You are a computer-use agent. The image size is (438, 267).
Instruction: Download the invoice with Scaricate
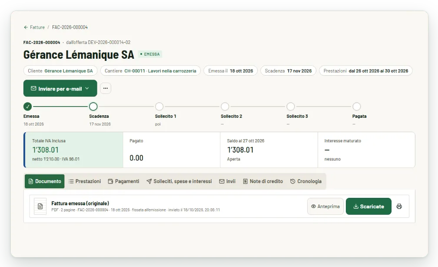pos(368,206)
